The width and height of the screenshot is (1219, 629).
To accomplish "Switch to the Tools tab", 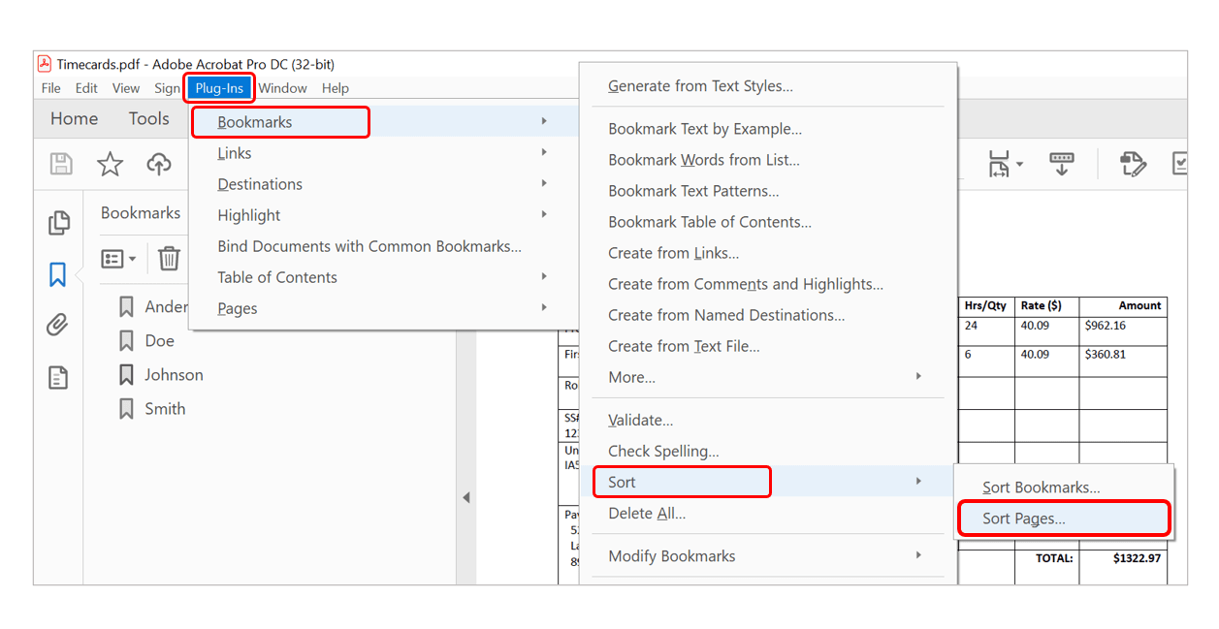I will [x=148, y=118].
